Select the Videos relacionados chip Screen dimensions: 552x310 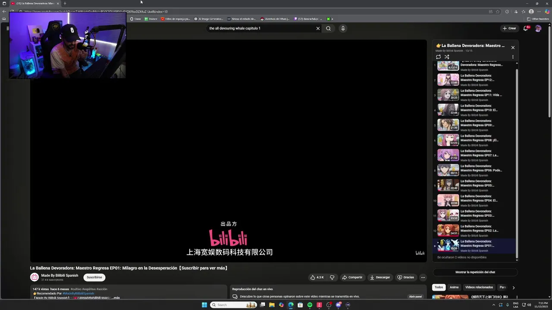click(x=479, y=287)
